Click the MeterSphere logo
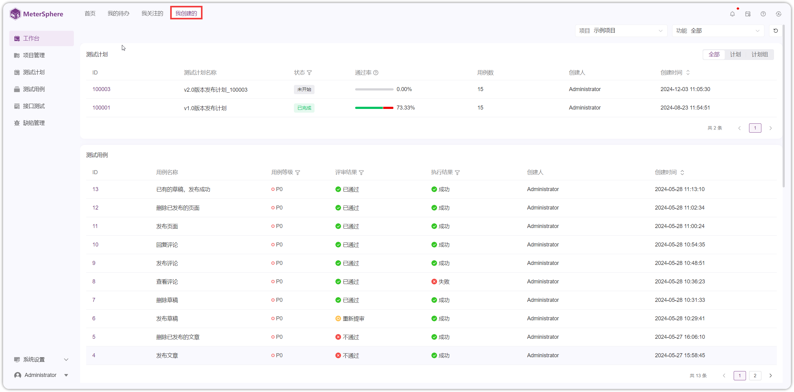 point(36,14)
